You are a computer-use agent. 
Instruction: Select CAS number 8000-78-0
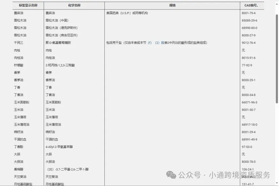pos(248,161)
